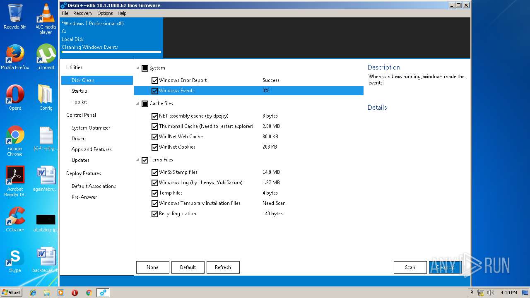Open the Config folder on desktop
This screenshot has width=530, height=298.
point(46,98)
